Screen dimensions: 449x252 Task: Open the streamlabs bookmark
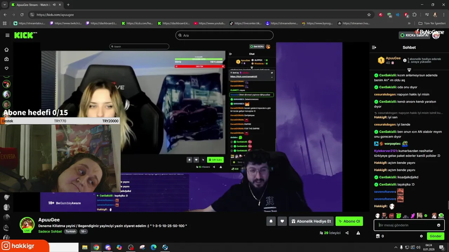[30, 23]
